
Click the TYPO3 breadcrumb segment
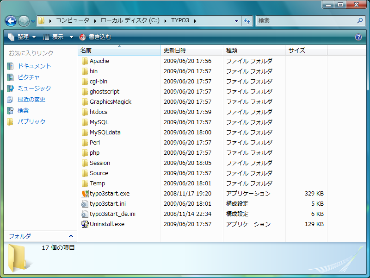(180, 20)
